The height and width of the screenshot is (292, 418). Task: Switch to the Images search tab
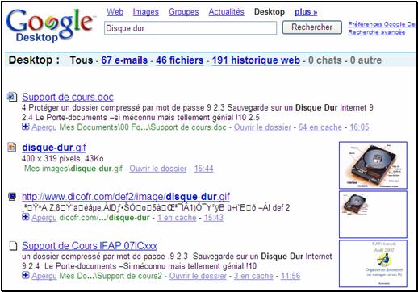pos(145,12)
